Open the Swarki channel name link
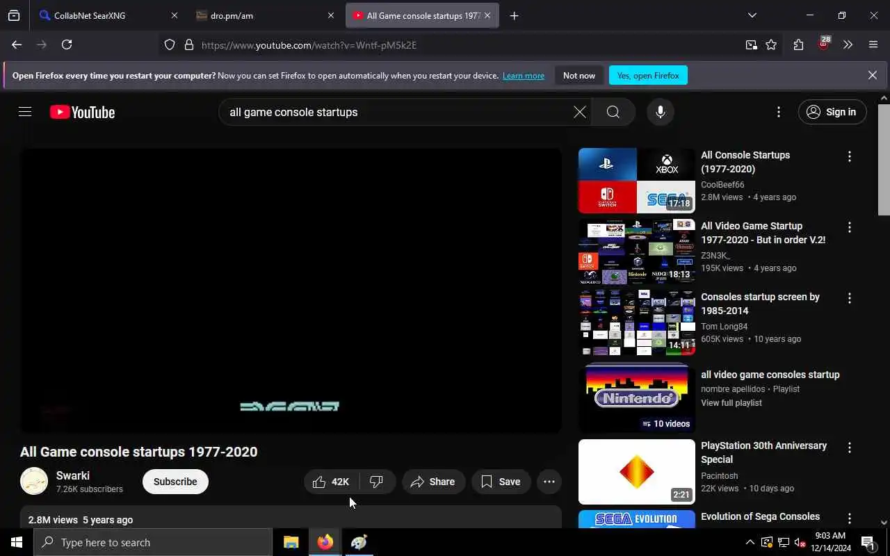 point(73,475)
